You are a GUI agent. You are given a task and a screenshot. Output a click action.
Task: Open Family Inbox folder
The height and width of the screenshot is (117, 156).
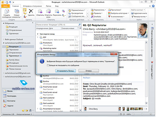click(14, 60)
